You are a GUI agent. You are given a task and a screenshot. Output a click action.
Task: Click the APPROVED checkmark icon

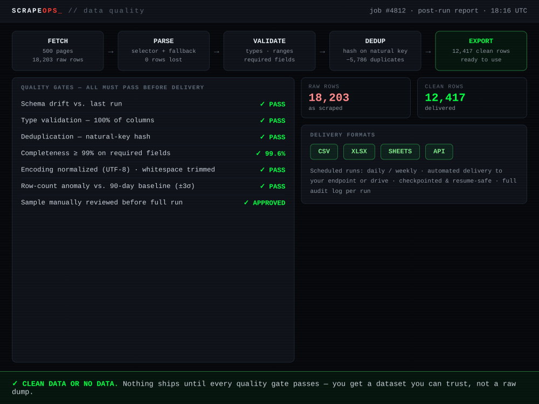246,203
